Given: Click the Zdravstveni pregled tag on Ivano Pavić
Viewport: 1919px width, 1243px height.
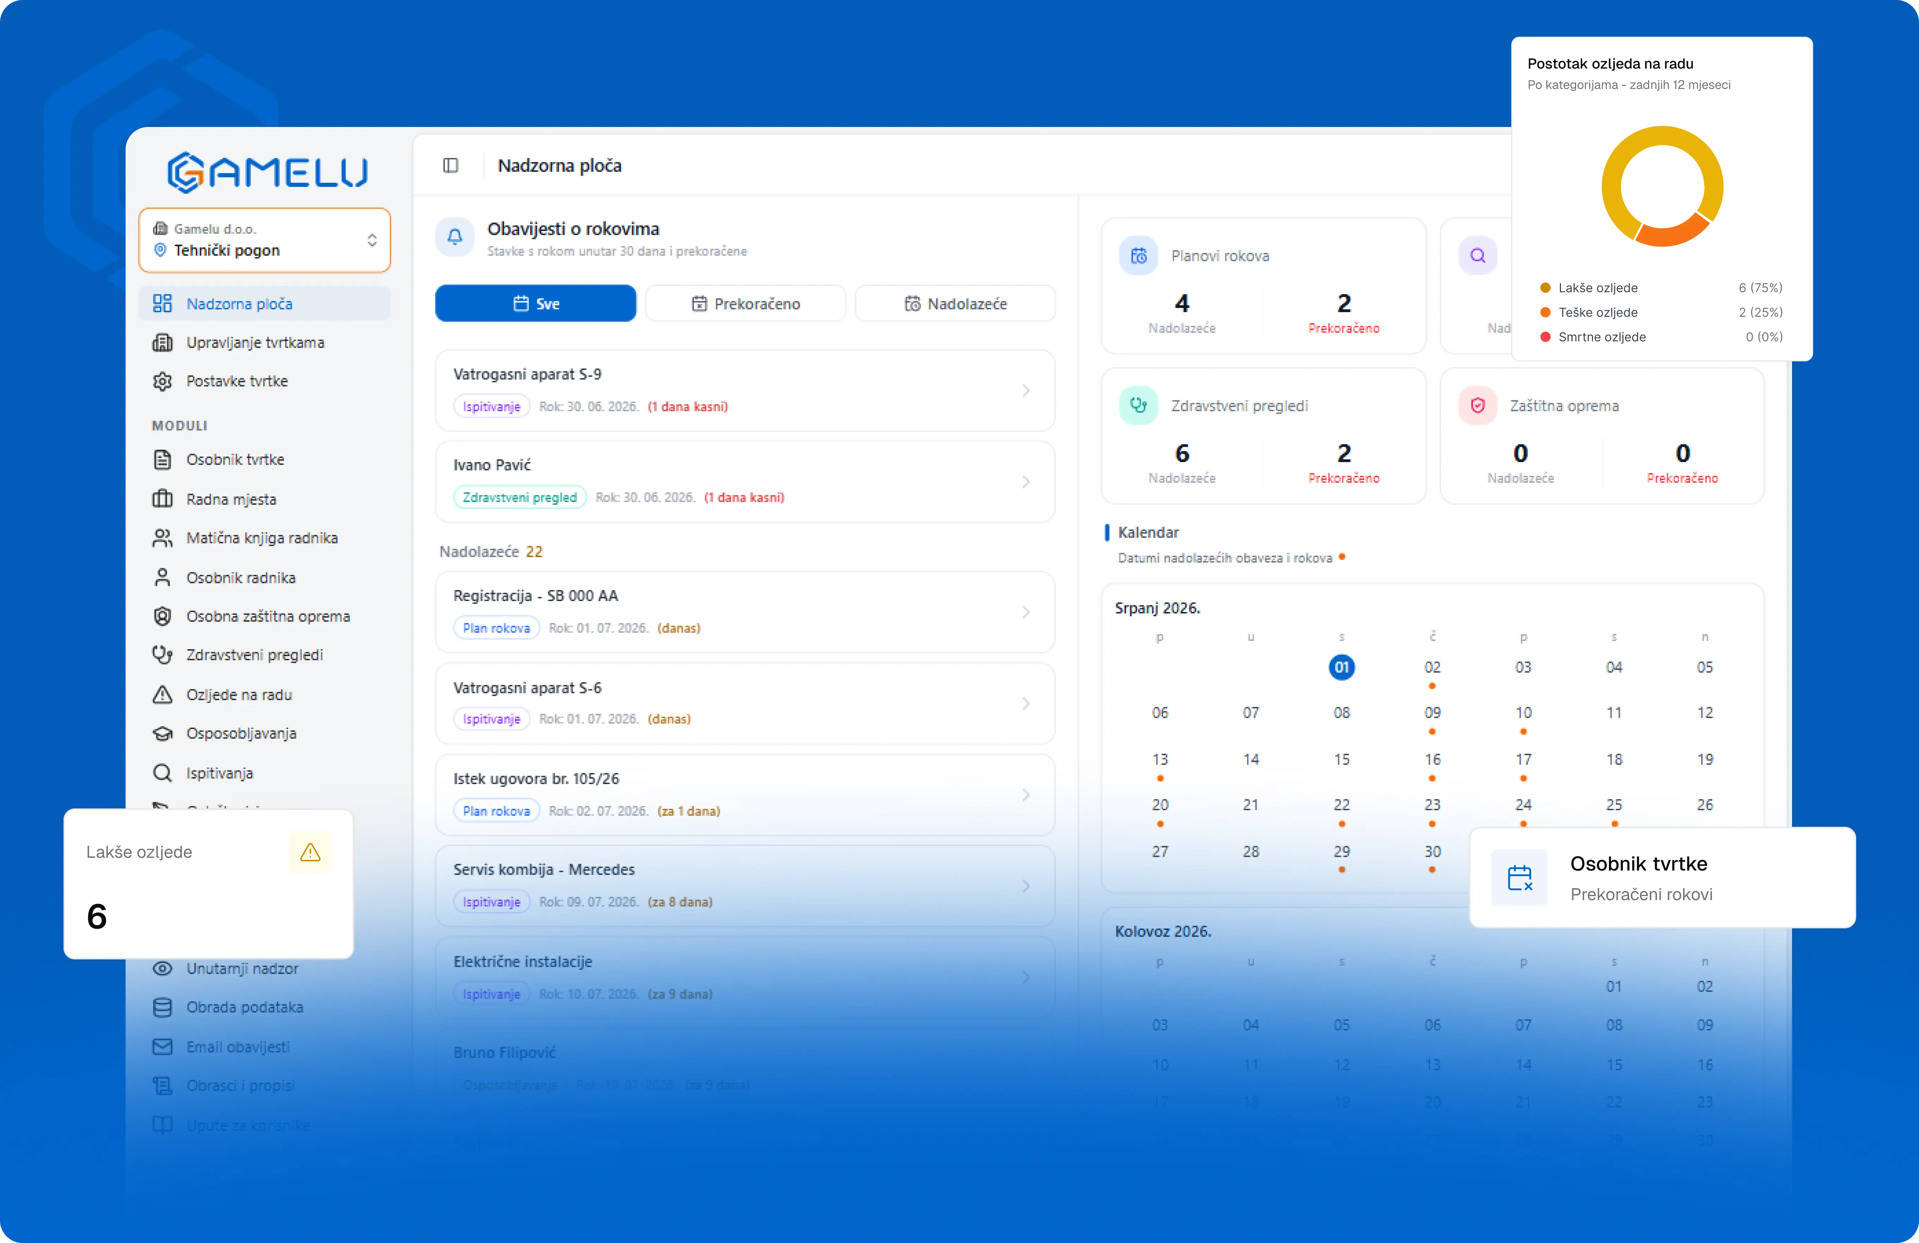Looking at the screenshot, I should (x=520, y=497).
